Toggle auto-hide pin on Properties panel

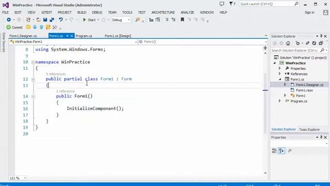pos(321,137)
